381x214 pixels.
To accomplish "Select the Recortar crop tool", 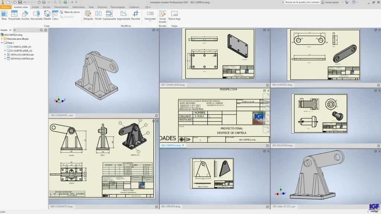I will [x=135, y=15].
